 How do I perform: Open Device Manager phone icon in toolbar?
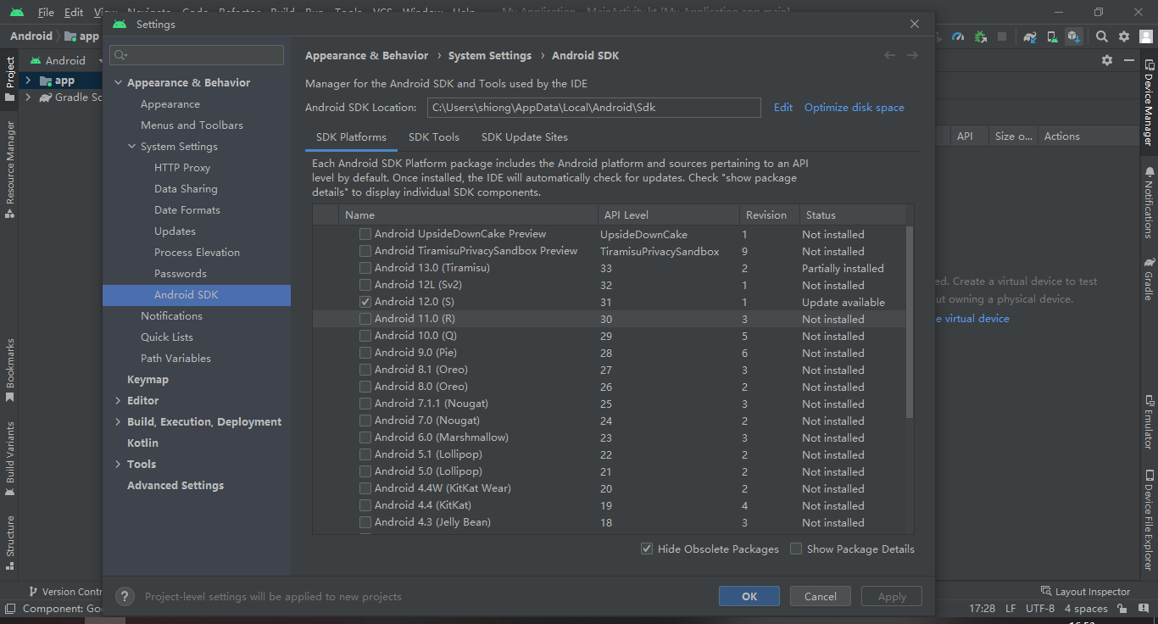1052,36
